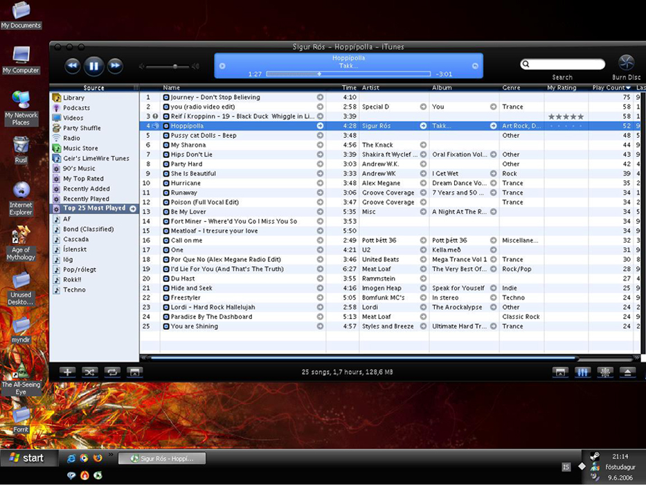
Task: Uncheck the My Sharona checkbox
Action: coord(166,145)
